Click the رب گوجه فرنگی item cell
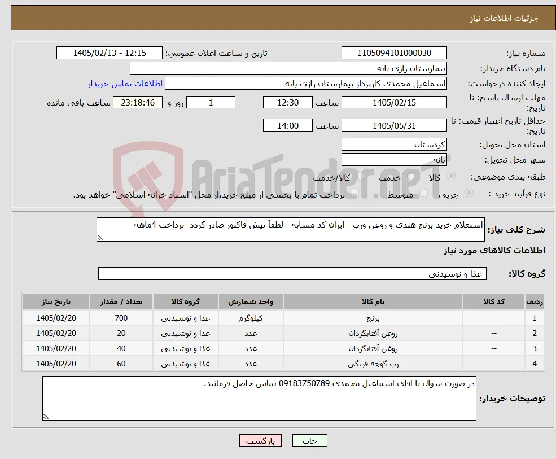 click(373, 364)
